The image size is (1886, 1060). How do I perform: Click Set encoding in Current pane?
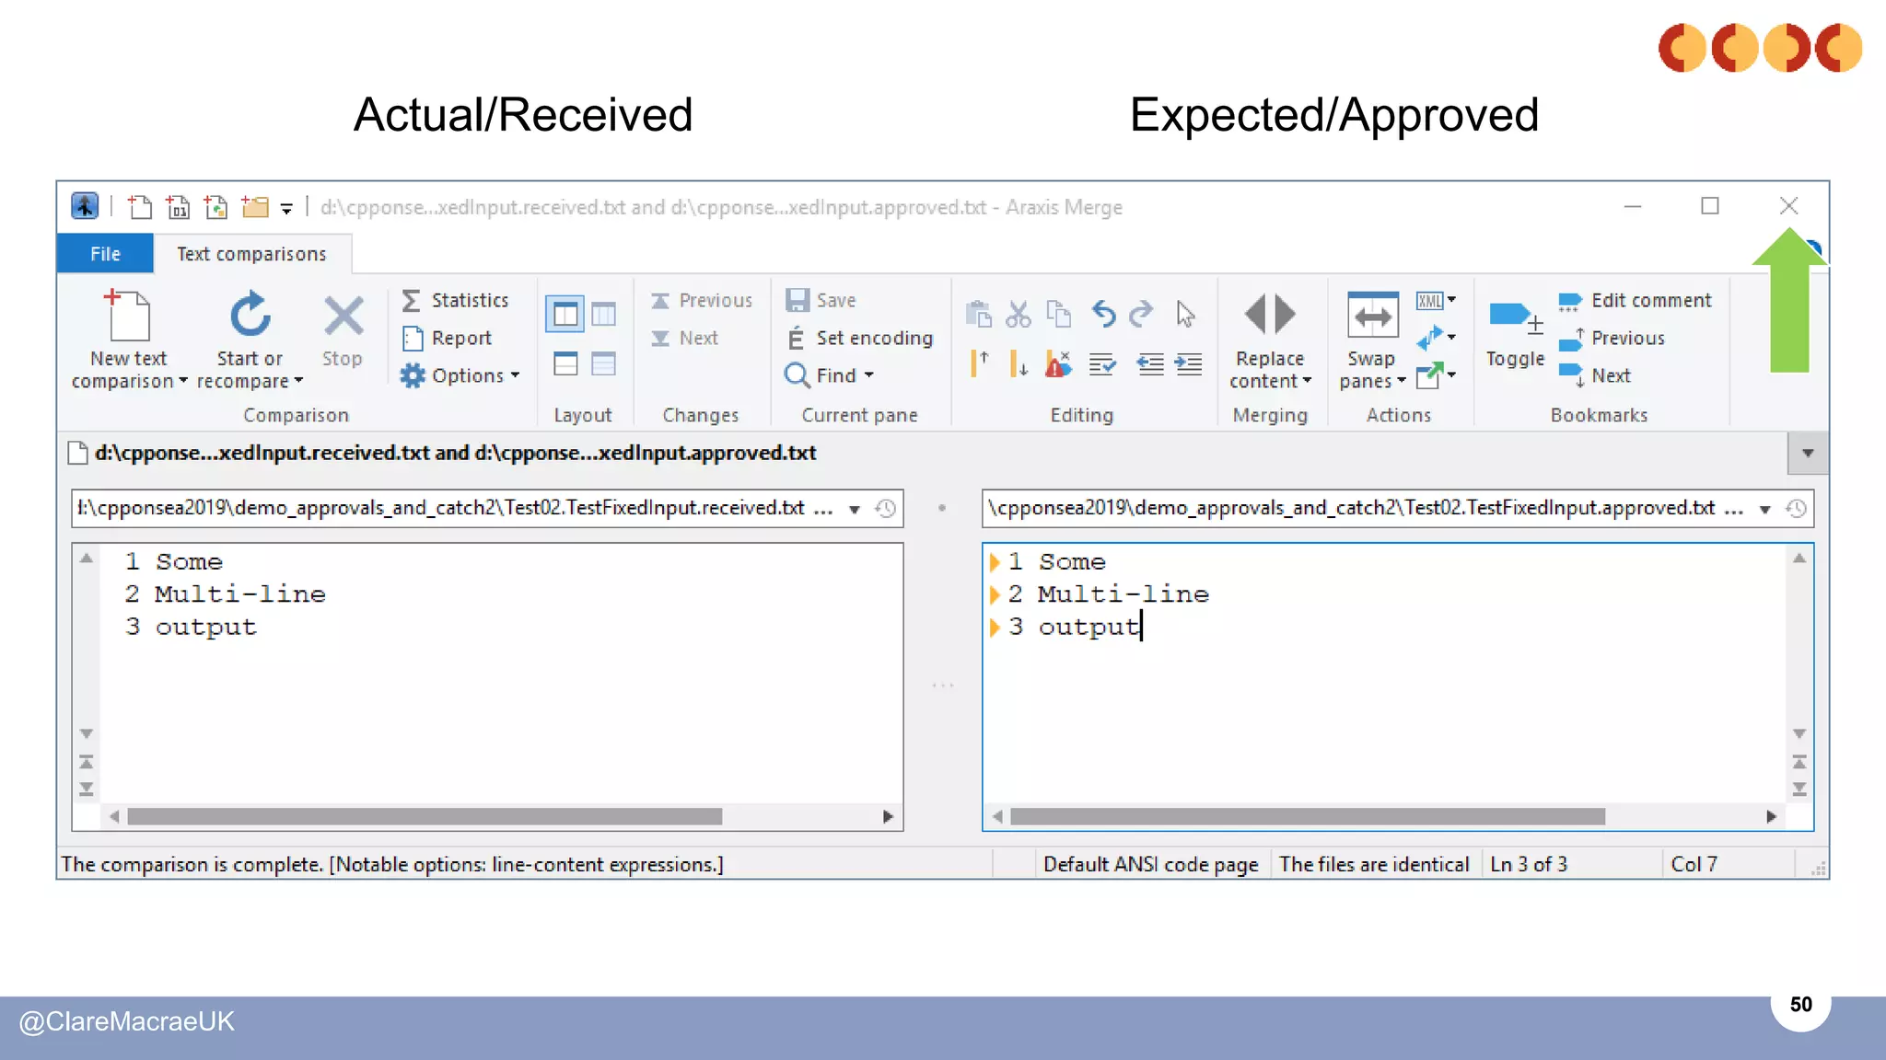click(859, 339)
